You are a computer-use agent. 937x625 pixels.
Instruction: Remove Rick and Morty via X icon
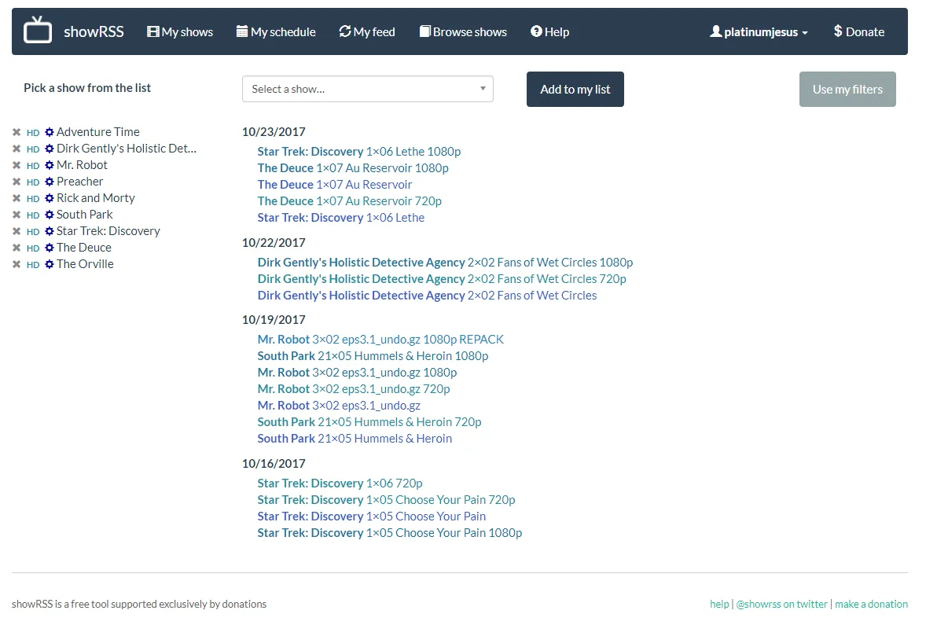point(17,198)
